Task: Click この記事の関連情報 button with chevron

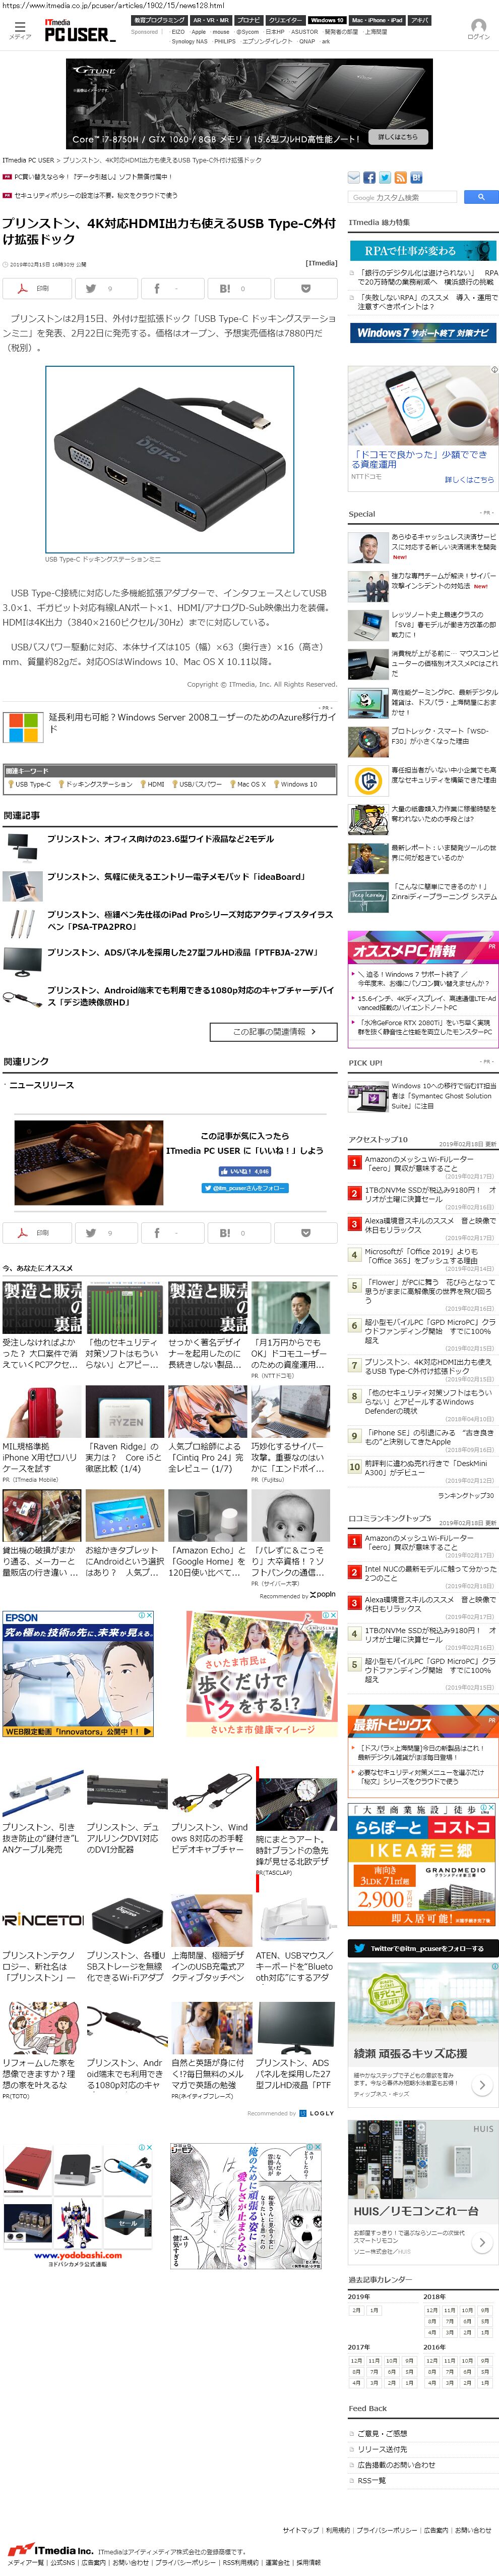Action: click(273, 1031)
